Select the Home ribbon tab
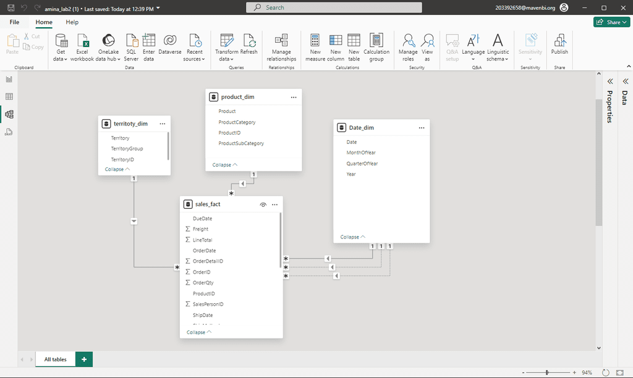Screen dimensions: 633x378 pos(44,22)
